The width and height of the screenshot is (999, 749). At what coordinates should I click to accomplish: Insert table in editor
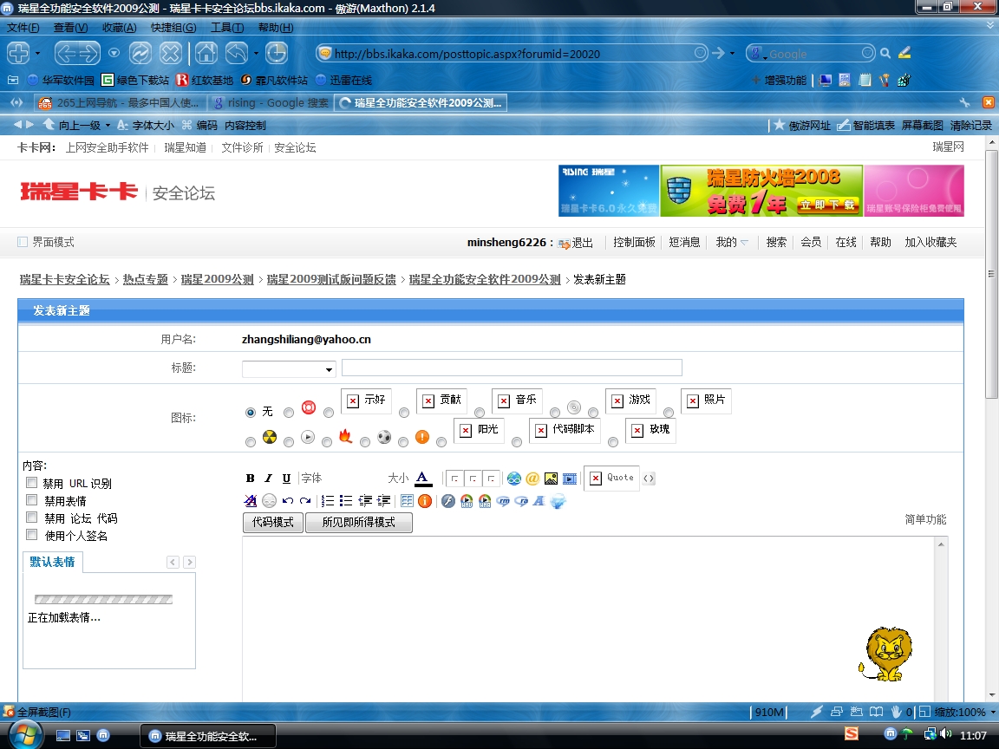[x=407, y=501]
